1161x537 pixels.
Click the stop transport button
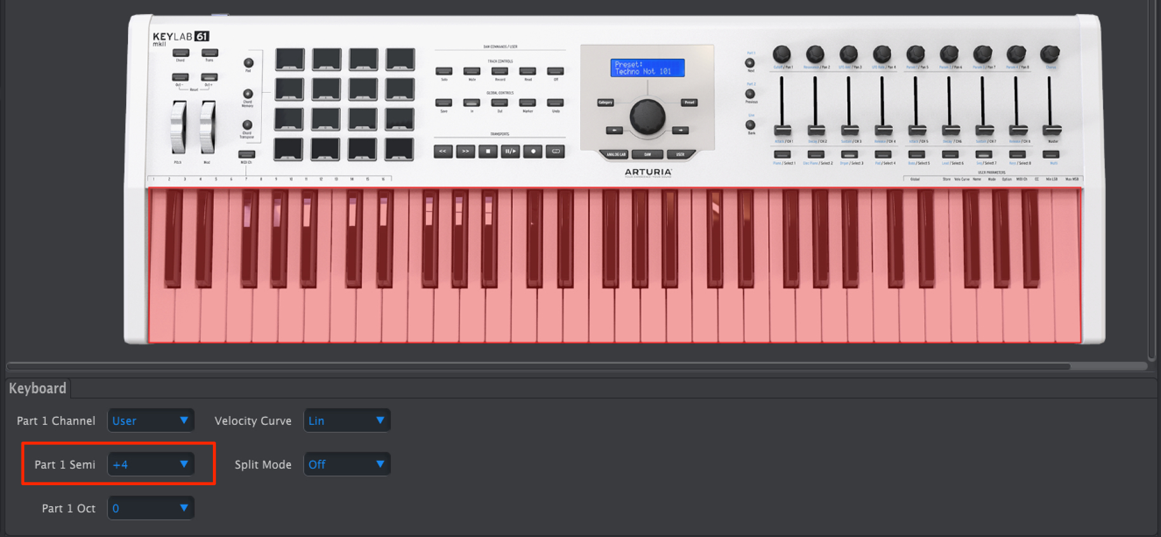(x=488, y=151)
